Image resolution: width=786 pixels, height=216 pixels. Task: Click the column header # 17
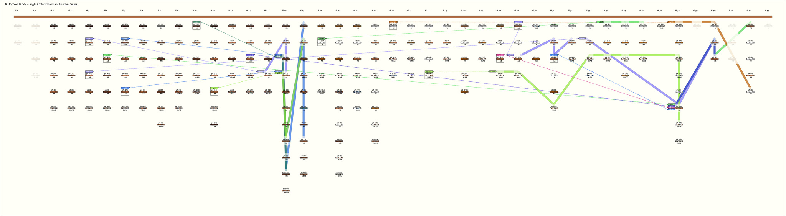tap(302, 10)
